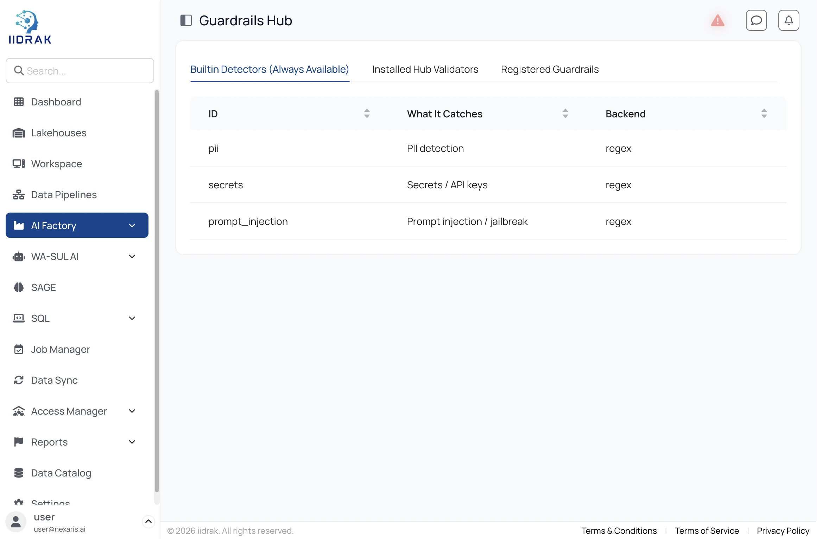Screen dimensions: 817x539
Task: Switch to Registered Guardrails tab
Action: pos(550,70)
